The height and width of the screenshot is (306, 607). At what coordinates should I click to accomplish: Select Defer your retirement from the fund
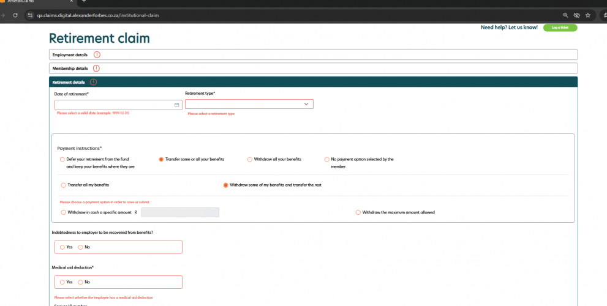[62, 159]
